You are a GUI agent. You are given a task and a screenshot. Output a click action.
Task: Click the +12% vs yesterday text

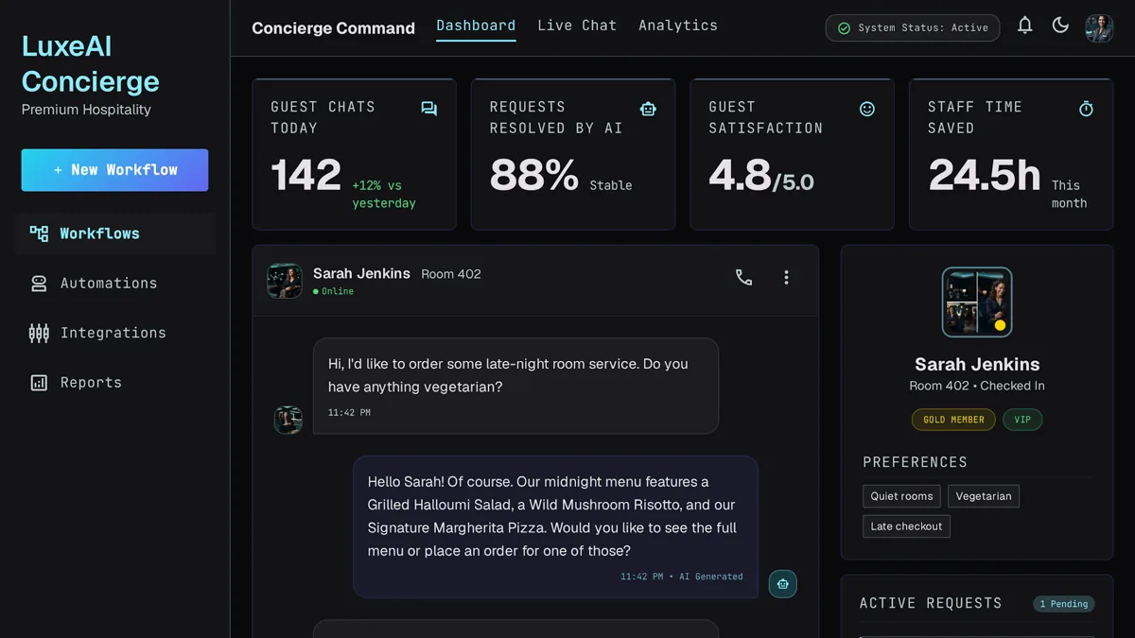click(384, 195)
